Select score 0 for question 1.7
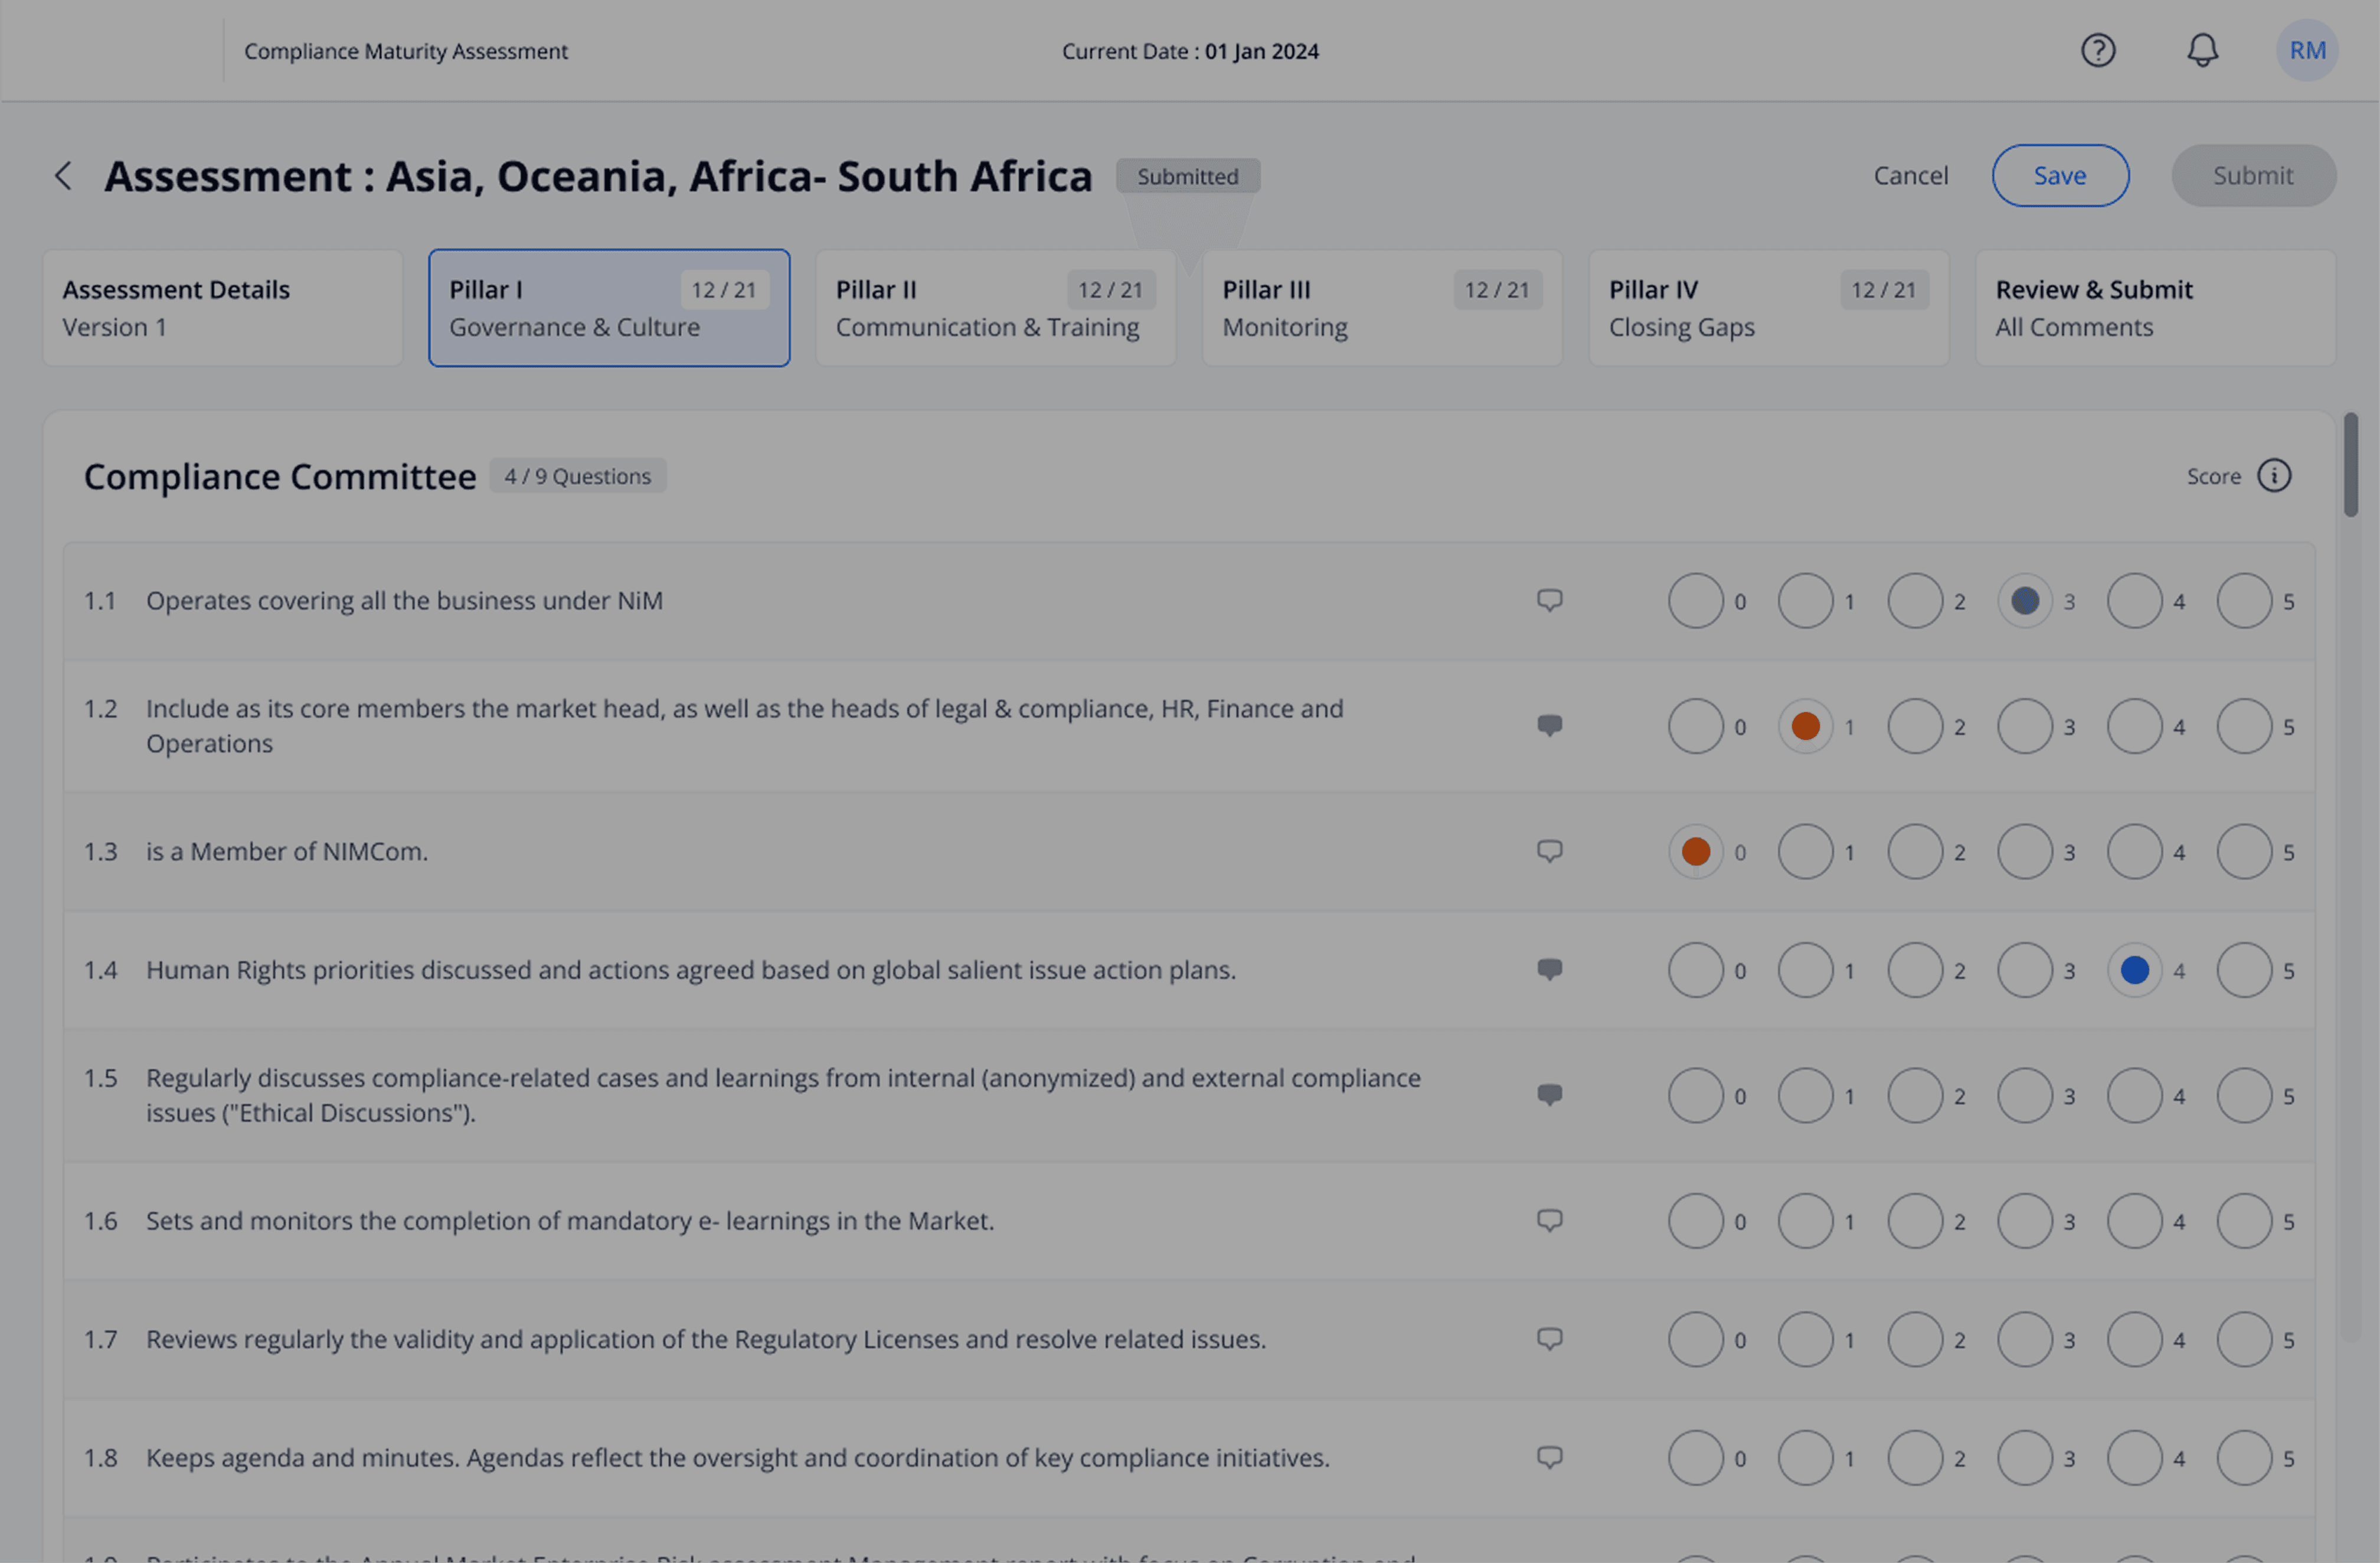The height and width of the screenshot is (1563, 2380). point(1696,1340)
